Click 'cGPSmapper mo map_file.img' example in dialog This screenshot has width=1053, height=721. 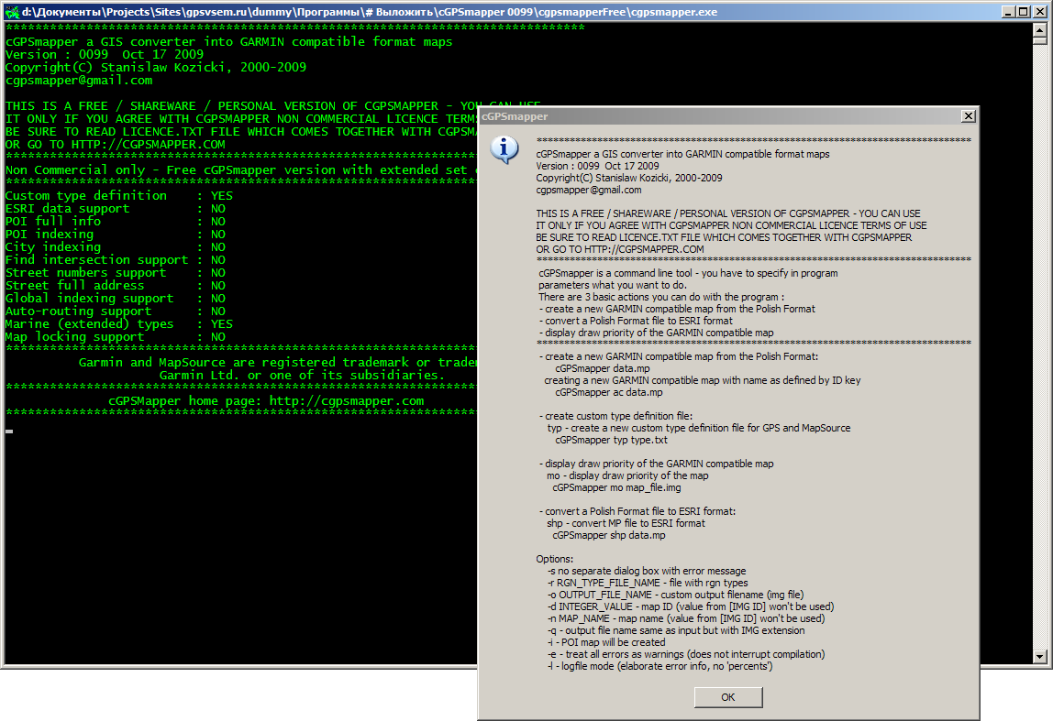coord(616,487)
